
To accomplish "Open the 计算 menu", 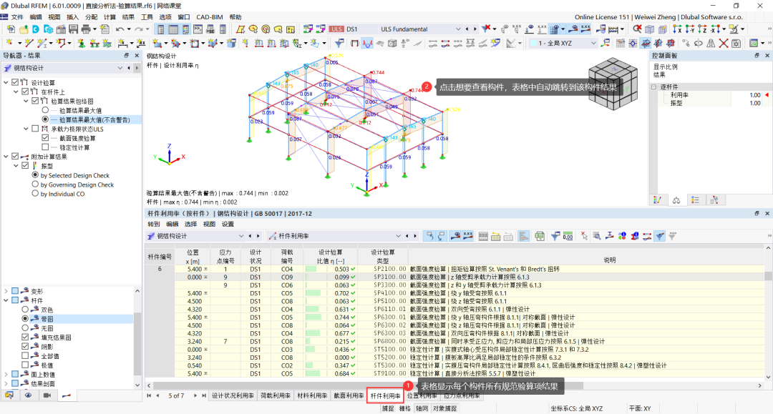I will [110, 16].
